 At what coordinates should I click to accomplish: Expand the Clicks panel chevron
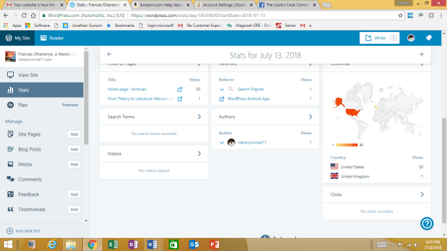coord(422,195)
